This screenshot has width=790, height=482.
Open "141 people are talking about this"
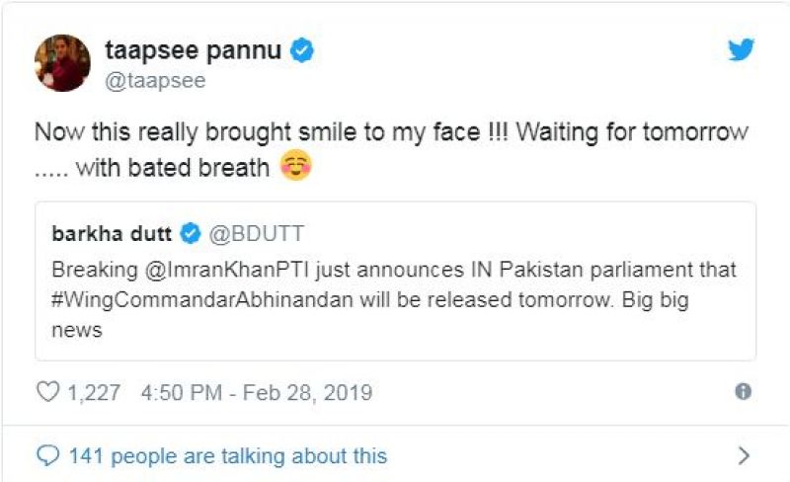[227, 455]
